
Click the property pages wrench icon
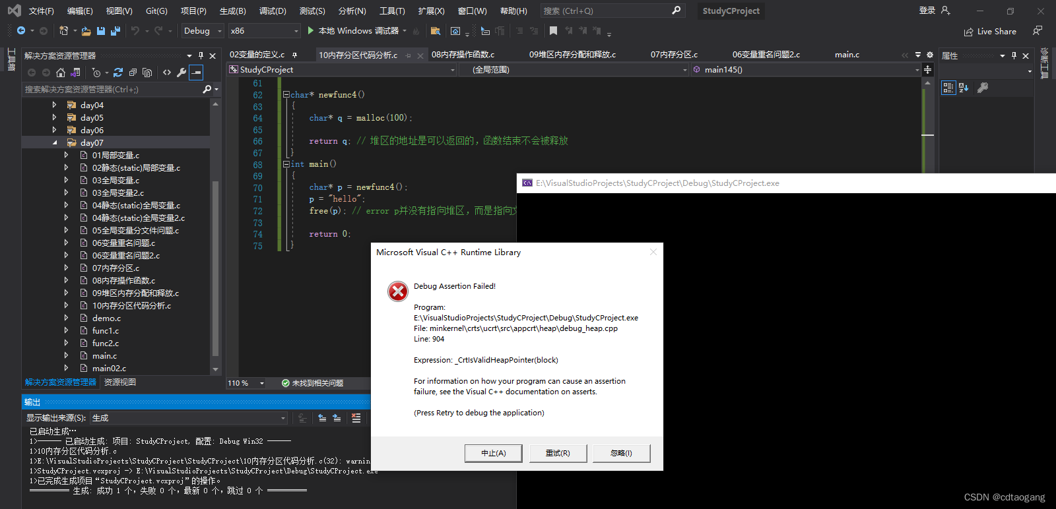click(x=983, y=88)
